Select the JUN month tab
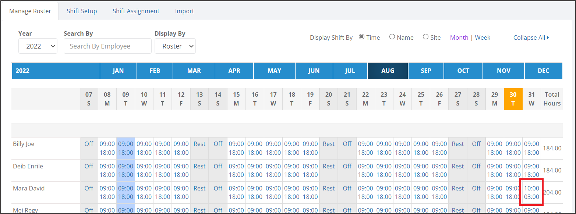This screenshot has height=214, width=576. [x=314, y=71]
